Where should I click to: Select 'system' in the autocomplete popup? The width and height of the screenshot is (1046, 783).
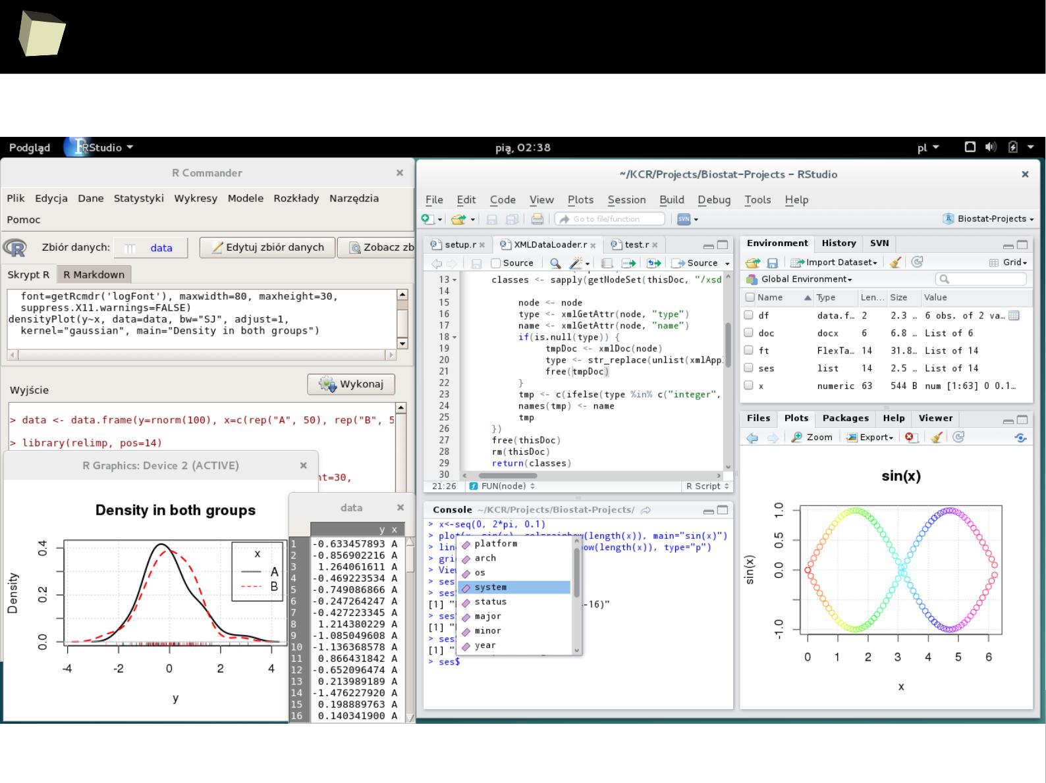coord(514,588)
